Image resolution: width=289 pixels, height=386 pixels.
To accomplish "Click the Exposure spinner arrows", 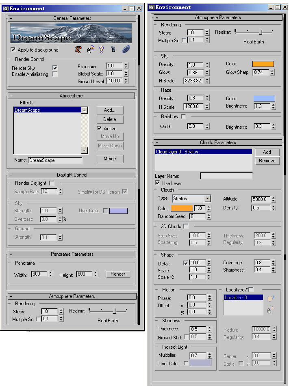I will click(126, 66).
